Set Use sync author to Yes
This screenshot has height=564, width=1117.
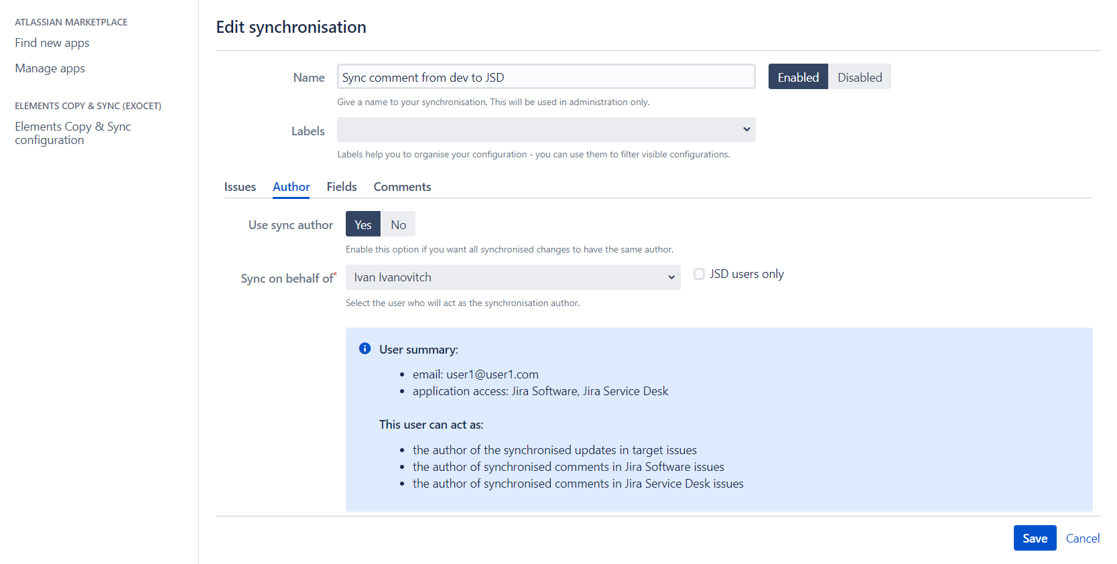click(x=363, y=224)
